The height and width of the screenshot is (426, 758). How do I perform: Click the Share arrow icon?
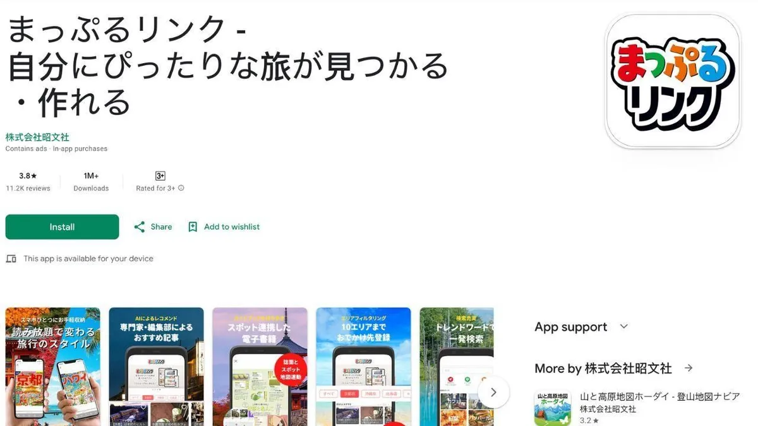140,227
